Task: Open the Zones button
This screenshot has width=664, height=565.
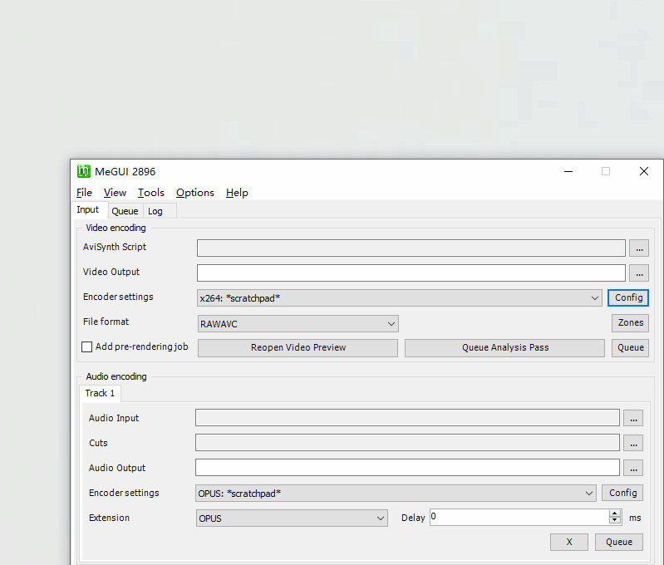Action: point(630,322)
